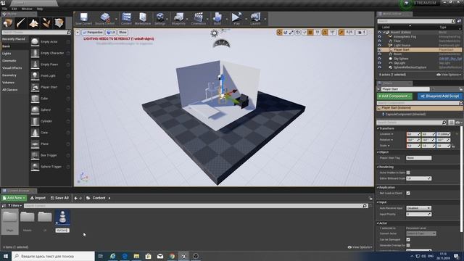Screen dimensions: 464x261
Task: Open viewport options dropdown arrow
Action: pos(78,32)
